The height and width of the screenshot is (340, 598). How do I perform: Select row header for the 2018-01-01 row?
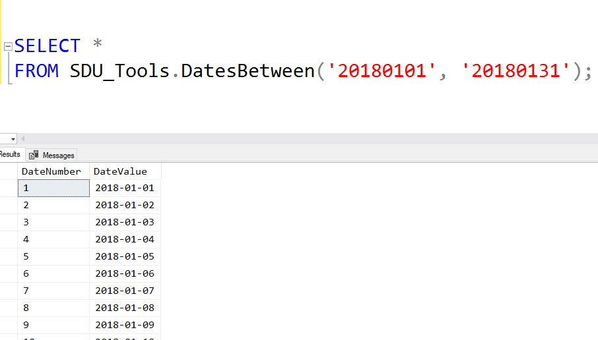click(9, 188)
